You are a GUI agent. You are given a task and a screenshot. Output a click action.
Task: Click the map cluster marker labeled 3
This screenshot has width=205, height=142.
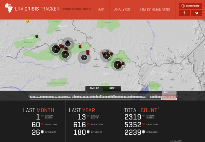[68, 43]
